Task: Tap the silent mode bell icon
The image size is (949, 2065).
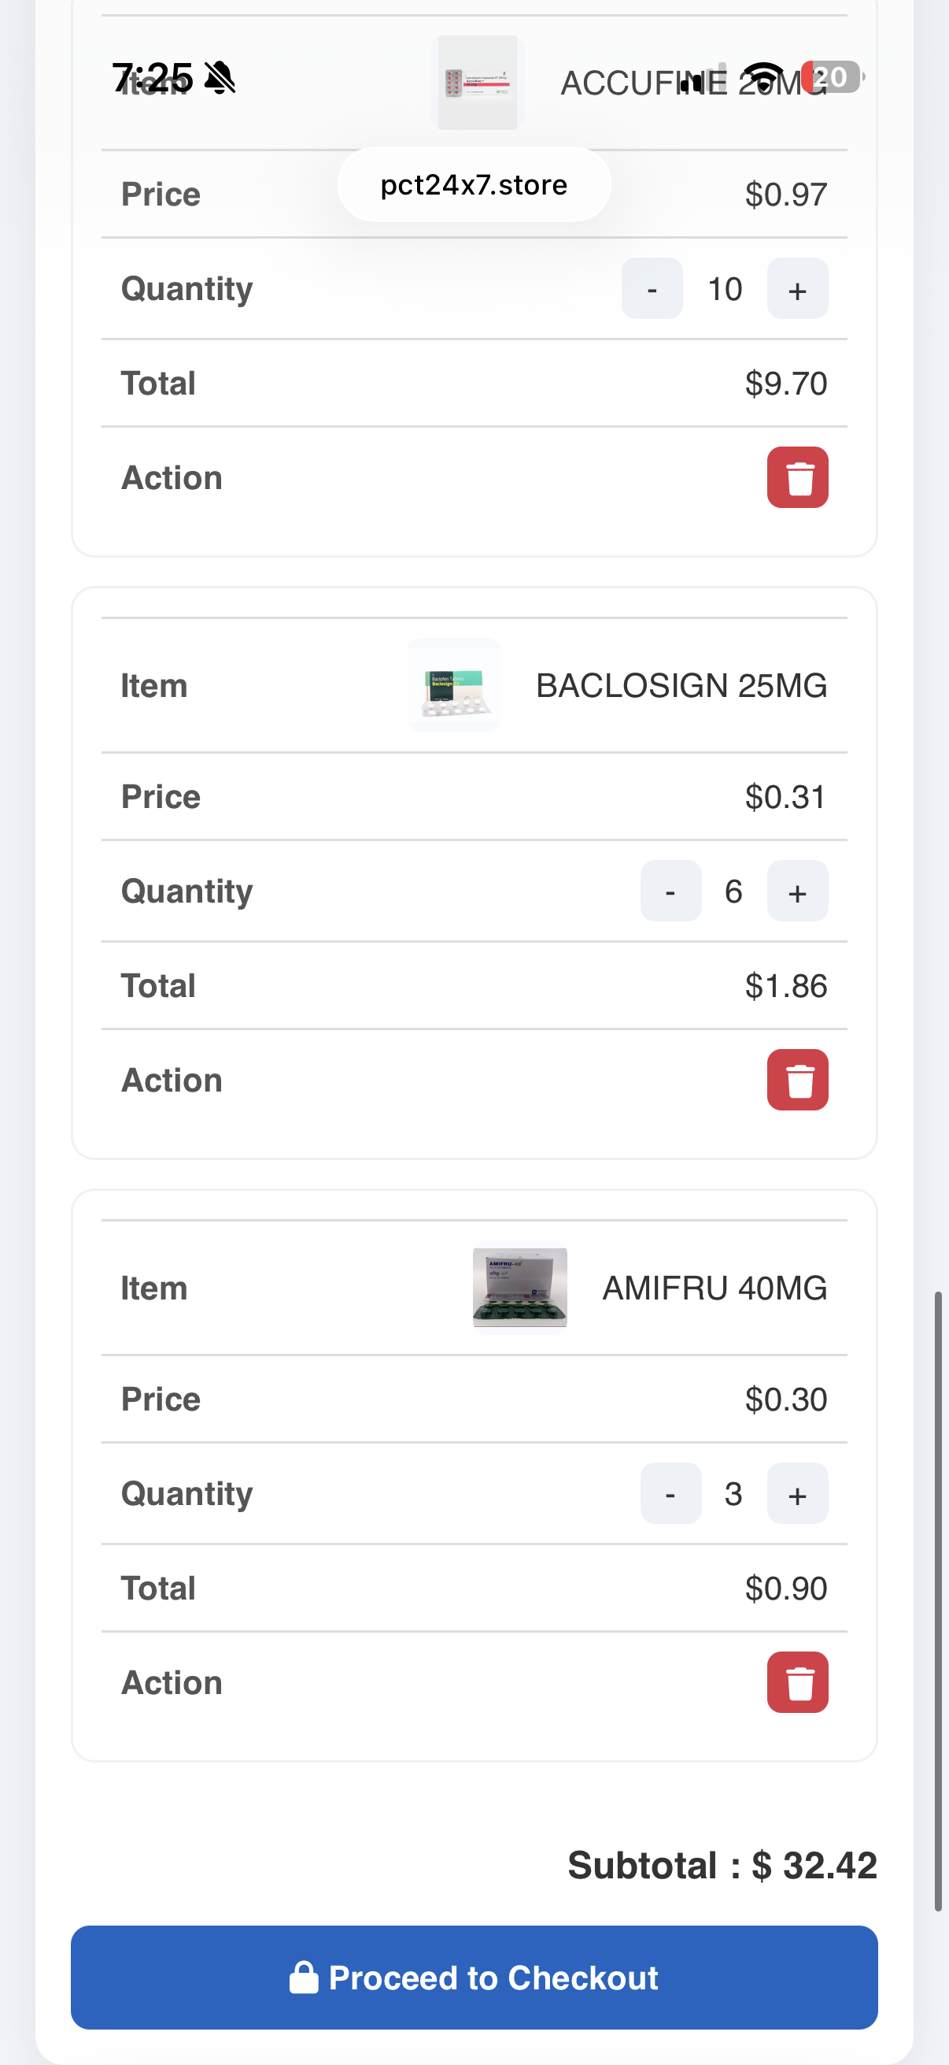Action: click(220, 78)
